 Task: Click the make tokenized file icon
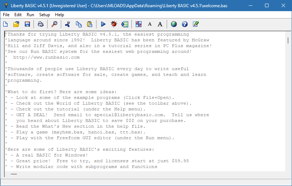[x=125, y=24]
